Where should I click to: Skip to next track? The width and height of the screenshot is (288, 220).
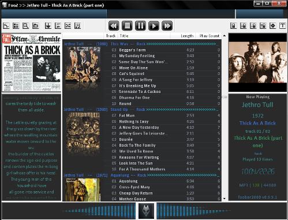(x=167, y=26)
